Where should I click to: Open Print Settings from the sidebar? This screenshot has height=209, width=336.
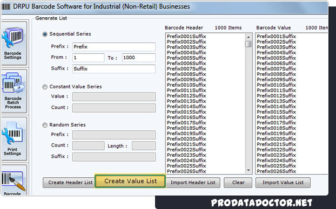(14, 139)
